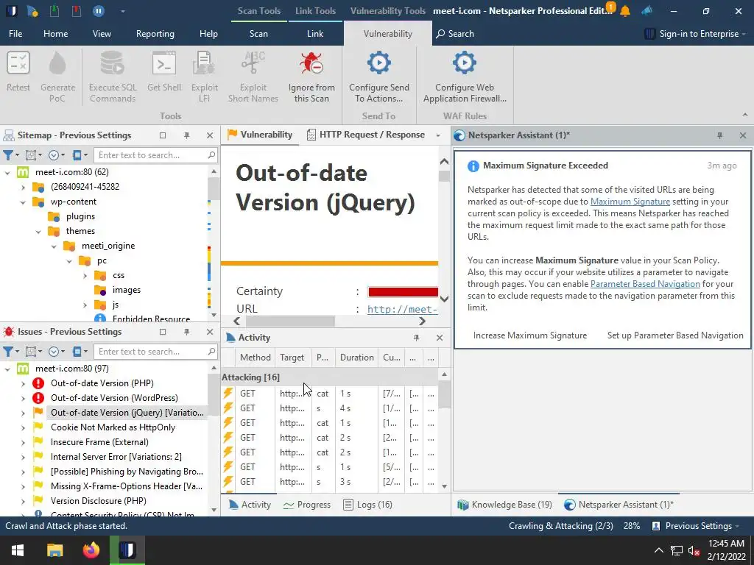Click Set up Parameter Based Navigation

[675, 335]
